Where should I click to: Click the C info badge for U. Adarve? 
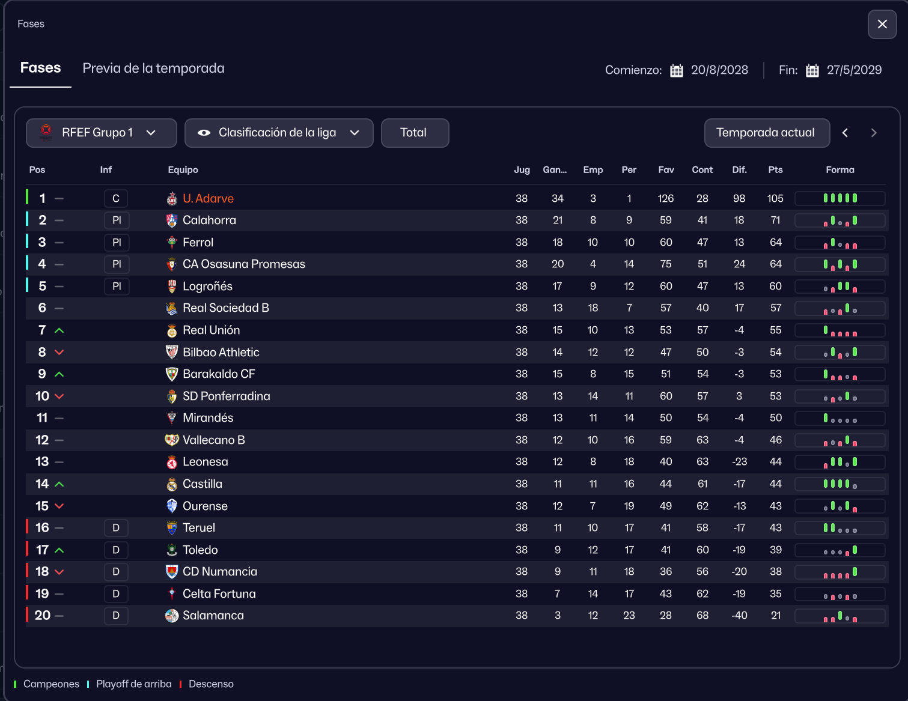coord(116,199)
